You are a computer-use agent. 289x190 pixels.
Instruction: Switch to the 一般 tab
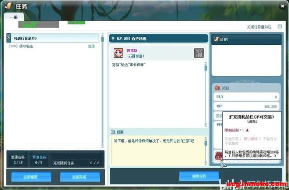14,17
